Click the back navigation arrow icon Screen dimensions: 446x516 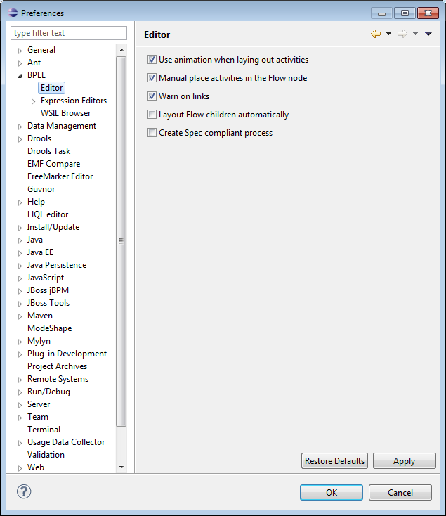[x=376, y=34]
